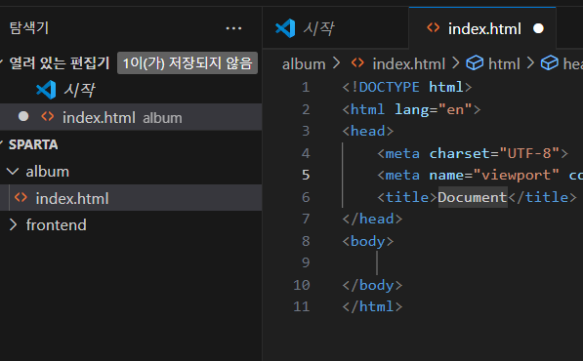
Task: Click album in the breadcrumb
Action: pos(304,64)
